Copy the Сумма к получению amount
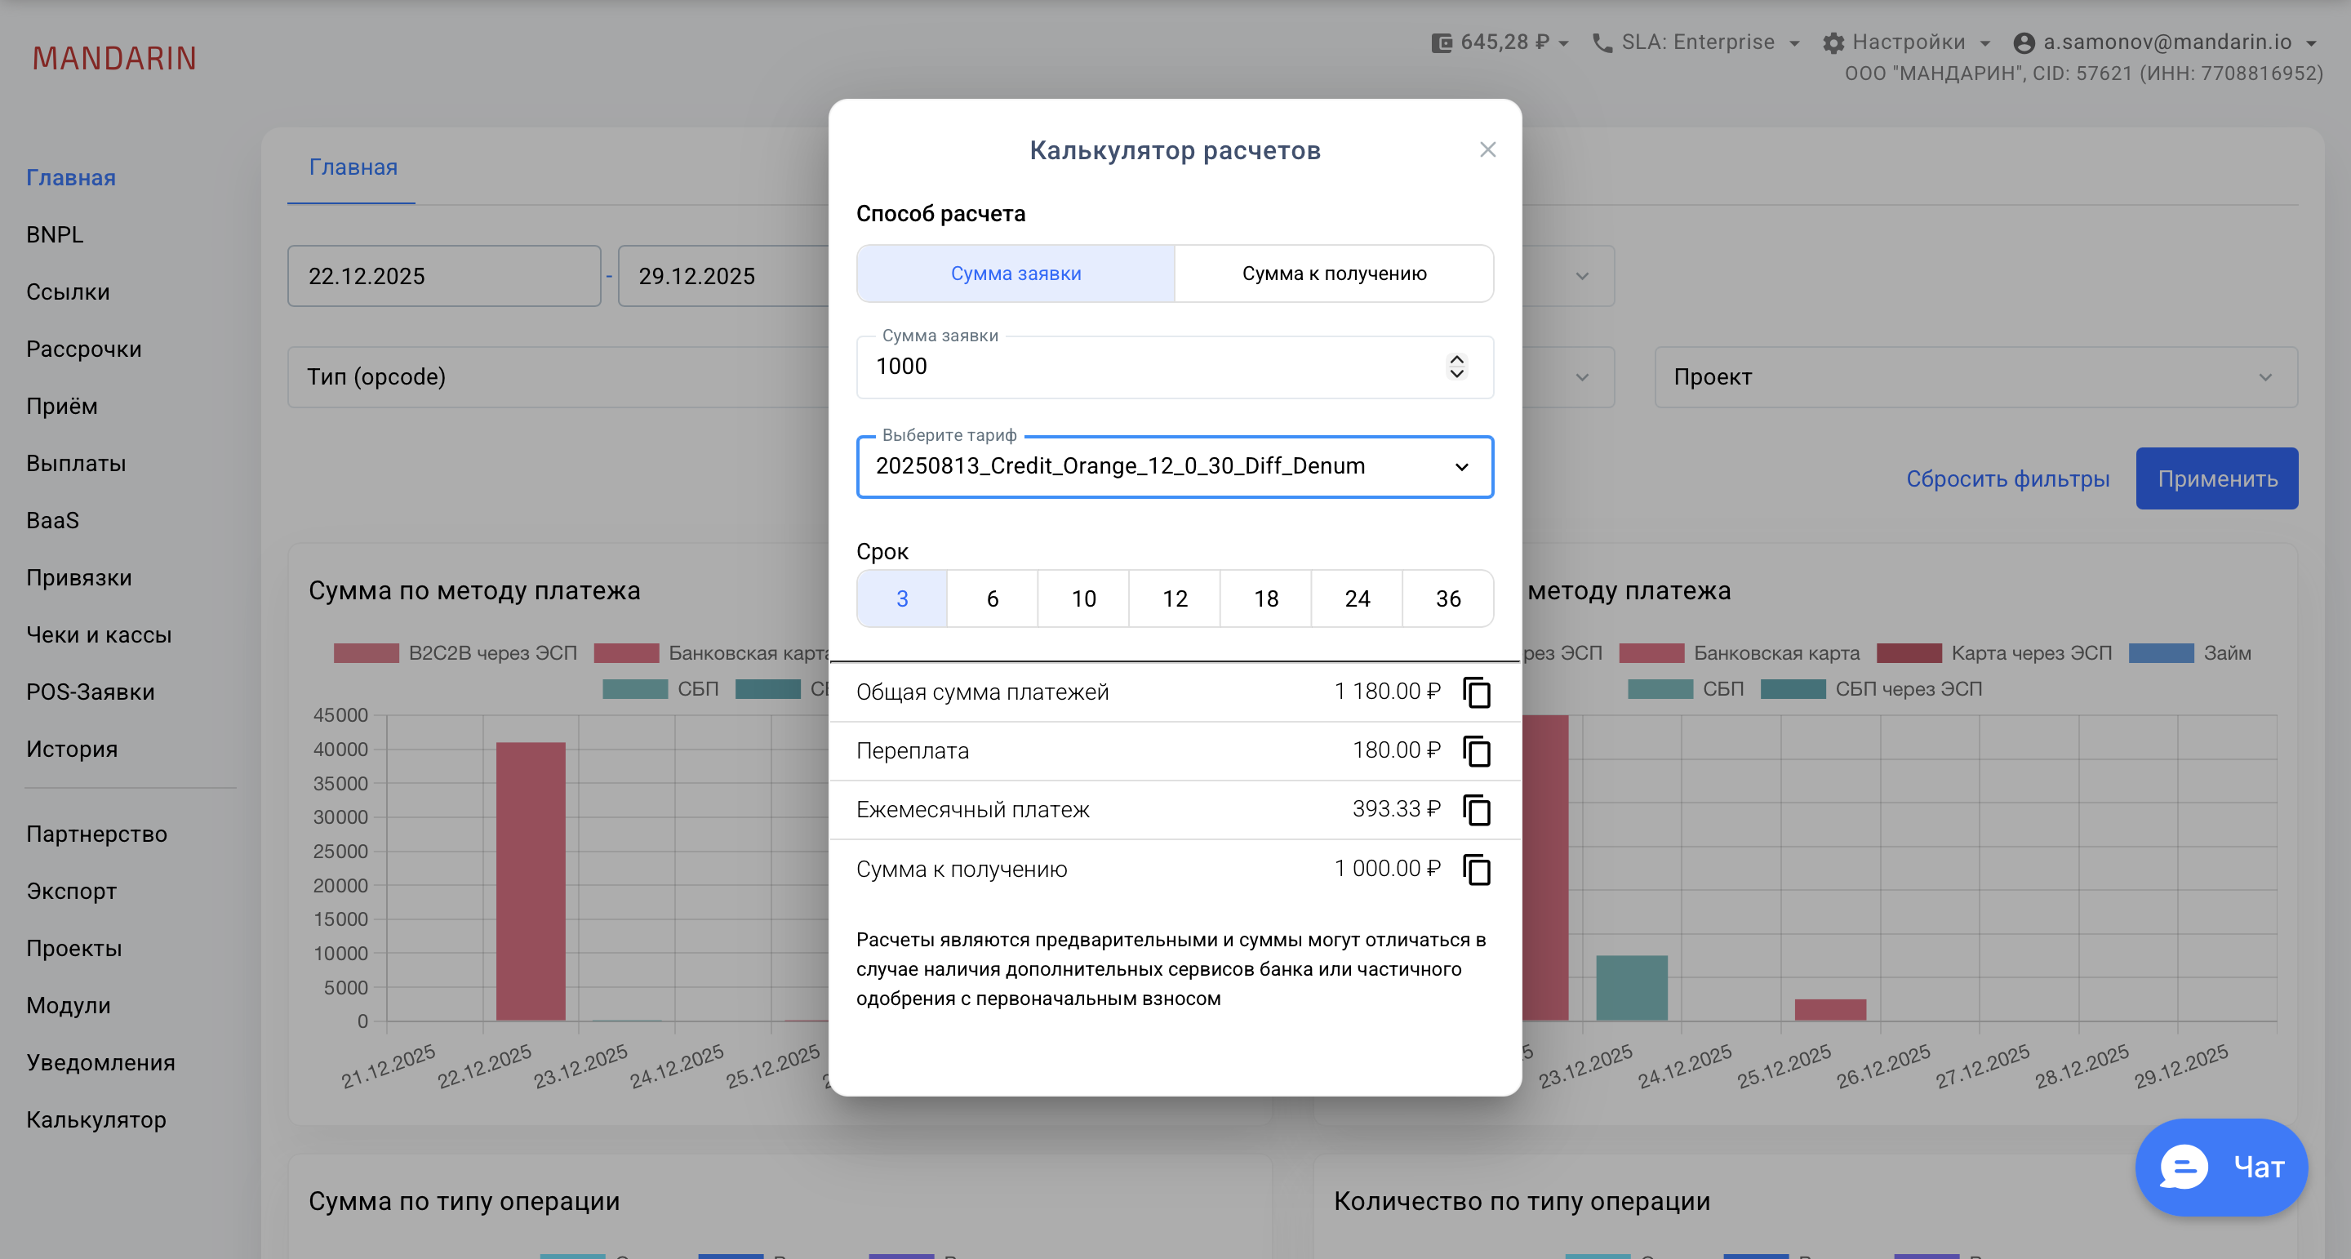Image resolution: width=2351 pixels, height=1259 pixels. coord(1477,870)
